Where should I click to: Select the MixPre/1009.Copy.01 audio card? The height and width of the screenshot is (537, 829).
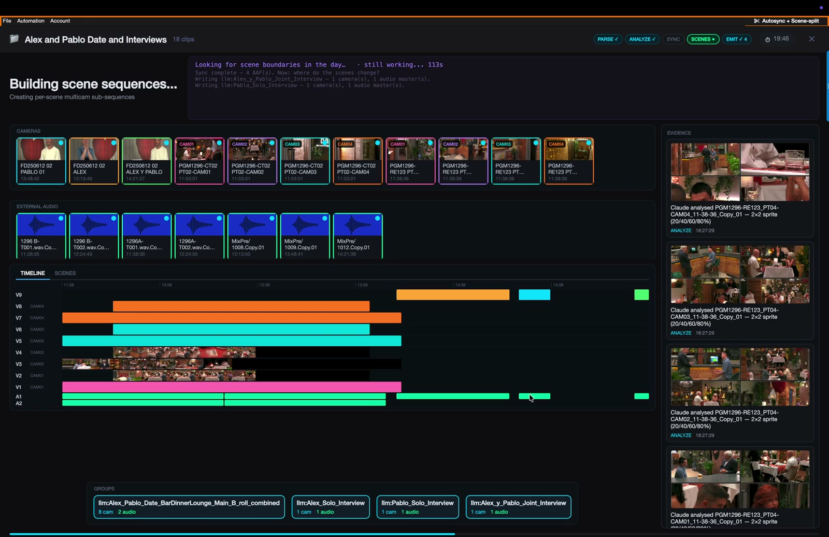[305, 236]
